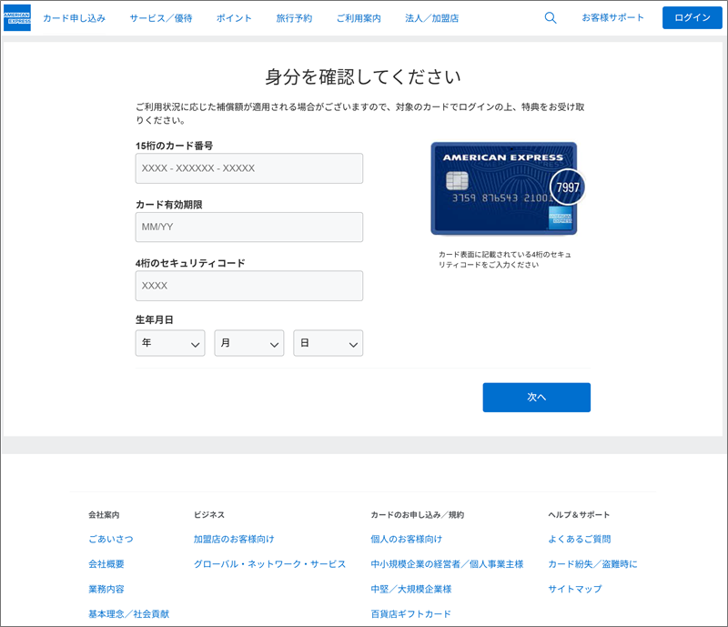Open the カード申し込み menu
728x627 pixels.
75,18
